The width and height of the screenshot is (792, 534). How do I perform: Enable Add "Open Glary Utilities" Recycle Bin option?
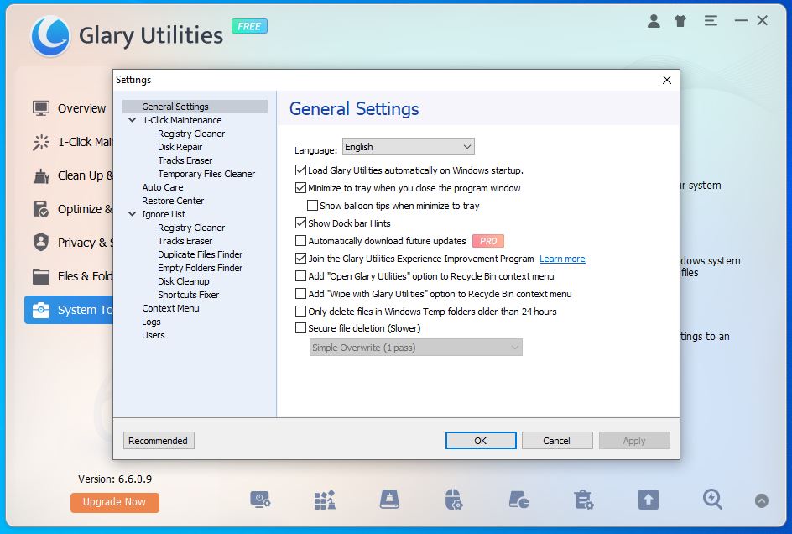click(x=300, y=276)
